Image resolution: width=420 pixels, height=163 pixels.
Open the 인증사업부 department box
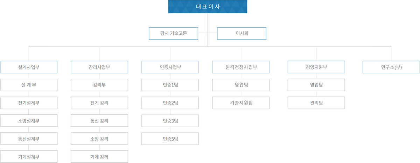pos(170,67)
